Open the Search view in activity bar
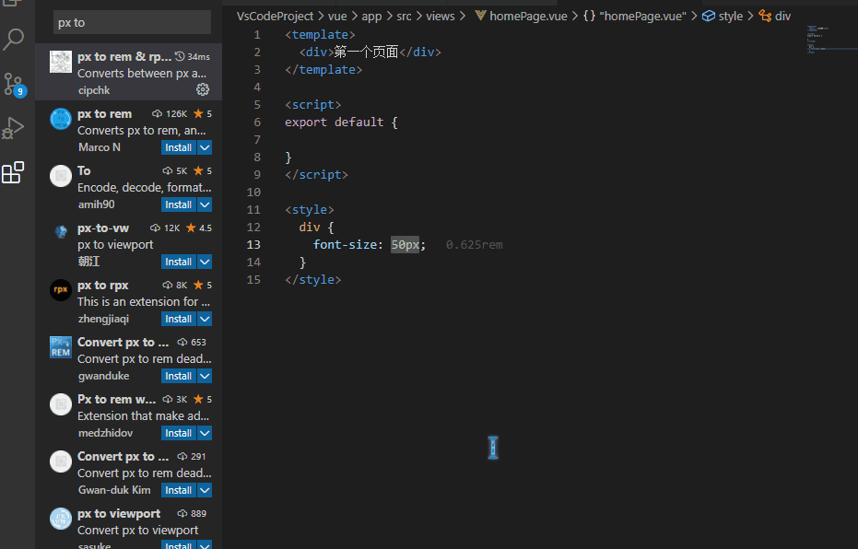The width and height of the screenshot is (858, 549). click(14, 40)
